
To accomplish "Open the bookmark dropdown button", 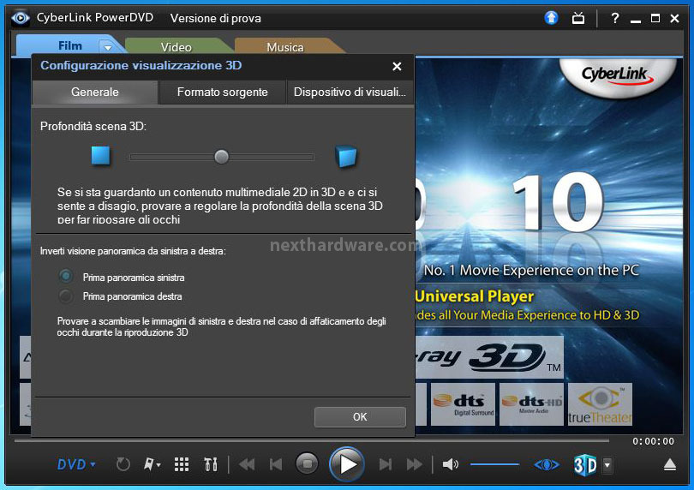I will pos(153,464).
